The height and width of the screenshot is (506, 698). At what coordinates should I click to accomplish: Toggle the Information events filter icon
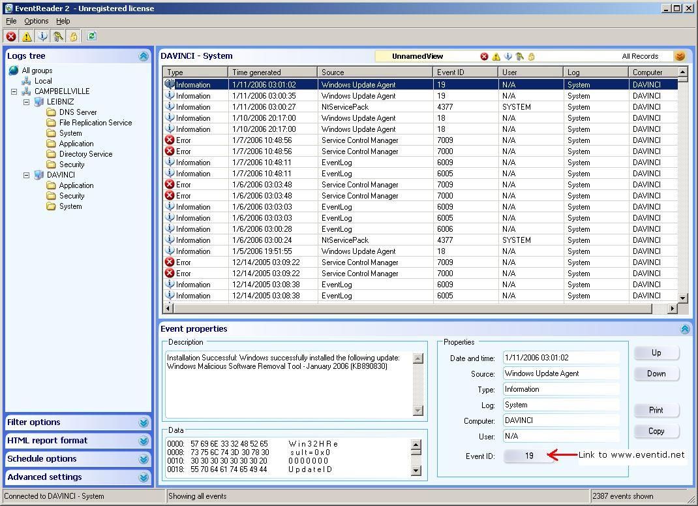(x=42, y=37)
